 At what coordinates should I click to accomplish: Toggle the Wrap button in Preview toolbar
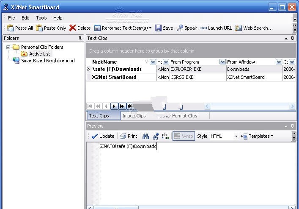(184, 136)
